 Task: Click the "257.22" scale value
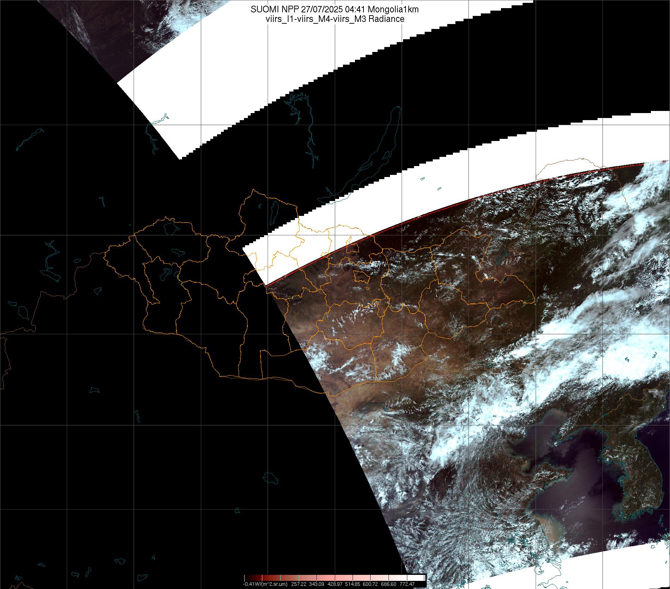[299, 584]
